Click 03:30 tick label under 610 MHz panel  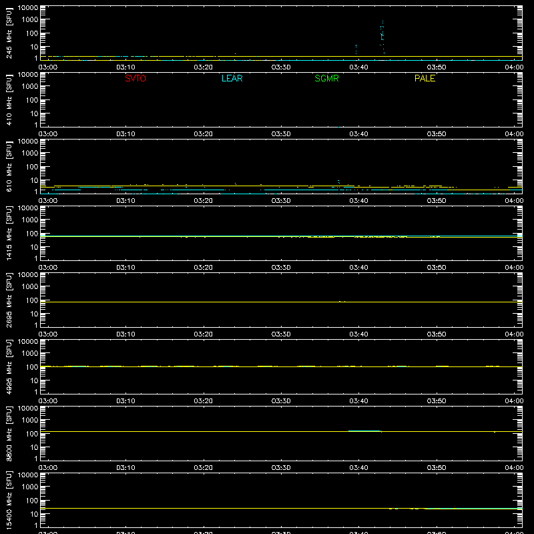(281, 201)
